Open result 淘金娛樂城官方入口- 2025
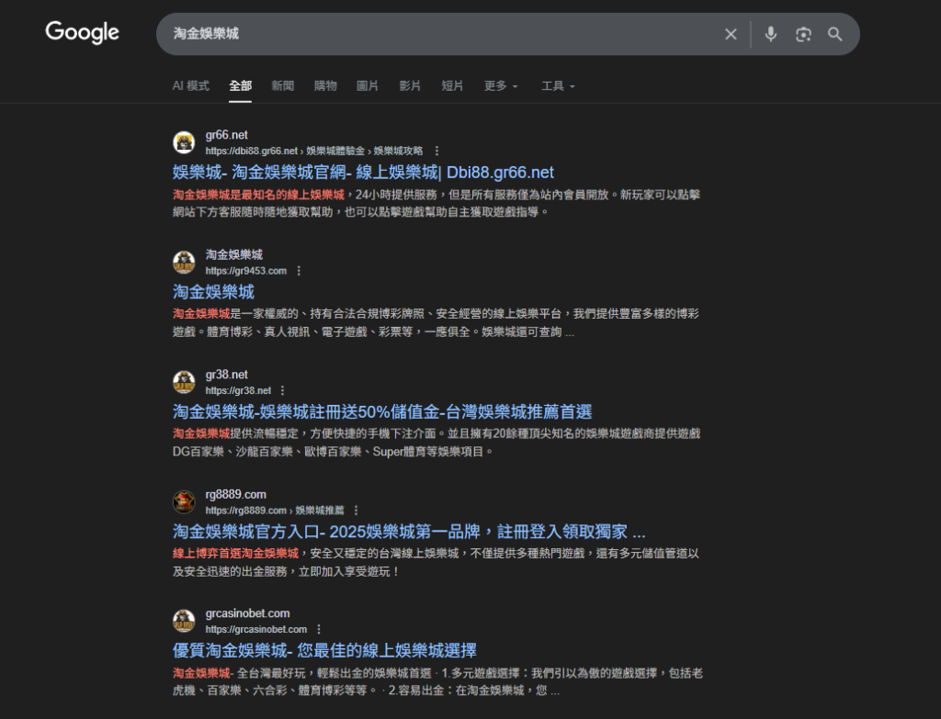Screen dimensions: 941x719 click(x=409, y=532)
